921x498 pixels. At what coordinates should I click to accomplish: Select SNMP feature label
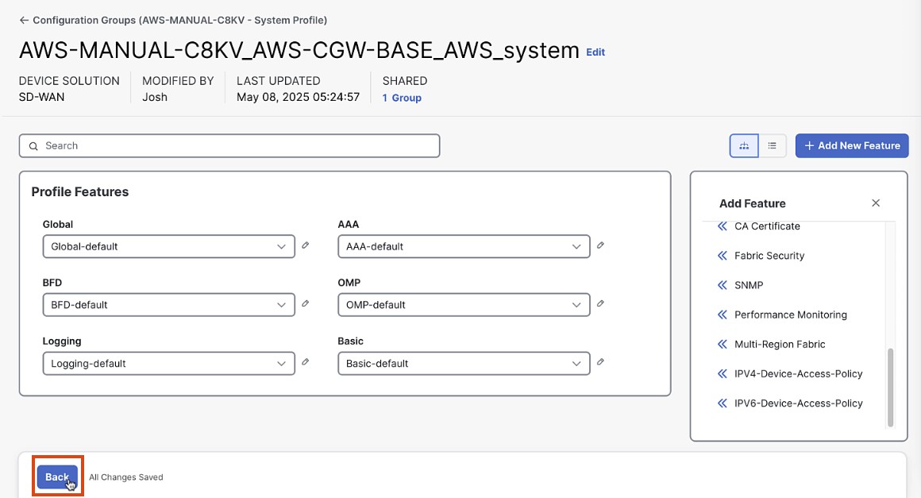click(749, 285)
